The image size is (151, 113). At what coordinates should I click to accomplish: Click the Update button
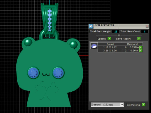point(102,39)
